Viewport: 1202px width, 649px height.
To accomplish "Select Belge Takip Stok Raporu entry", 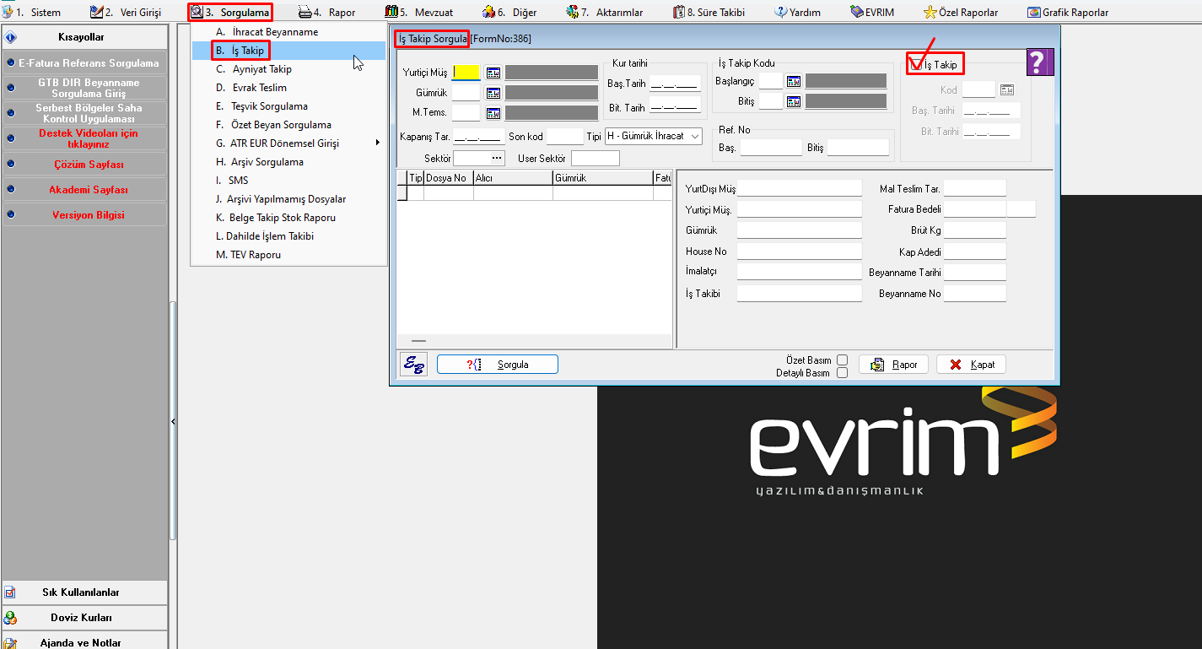I will click(288, 218).
